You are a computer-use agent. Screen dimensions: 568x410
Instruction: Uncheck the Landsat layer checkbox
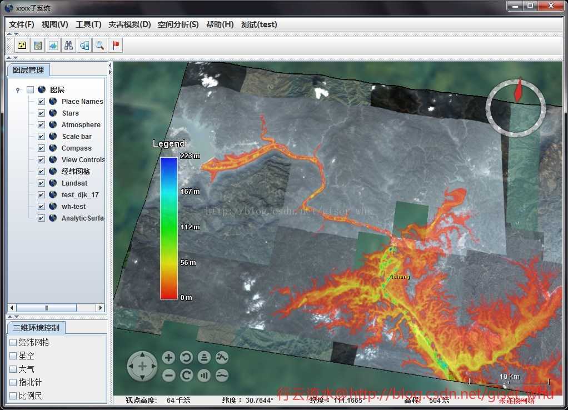coord(41,183)
